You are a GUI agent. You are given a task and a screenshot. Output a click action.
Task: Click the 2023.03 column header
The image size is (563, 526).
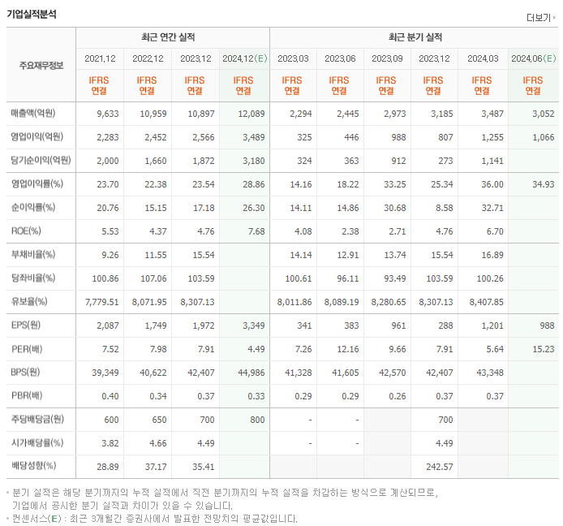pyautogui.click(x=293, y=58)
